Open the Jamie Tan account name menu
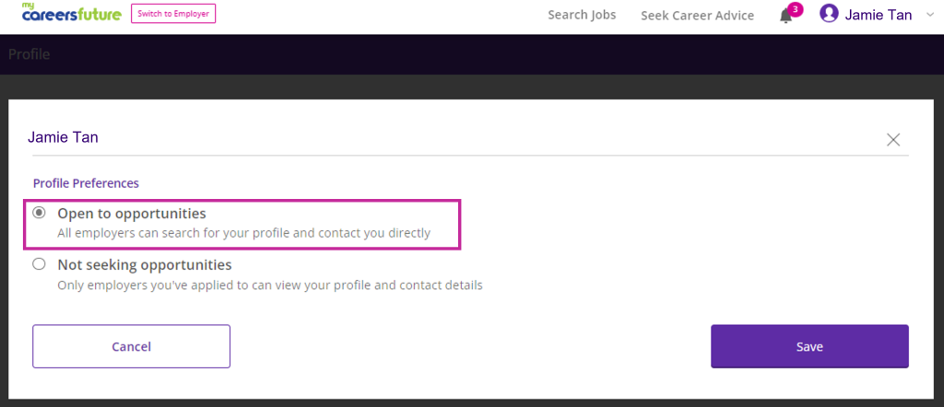The image size is (944, 407). coord(878,15)
